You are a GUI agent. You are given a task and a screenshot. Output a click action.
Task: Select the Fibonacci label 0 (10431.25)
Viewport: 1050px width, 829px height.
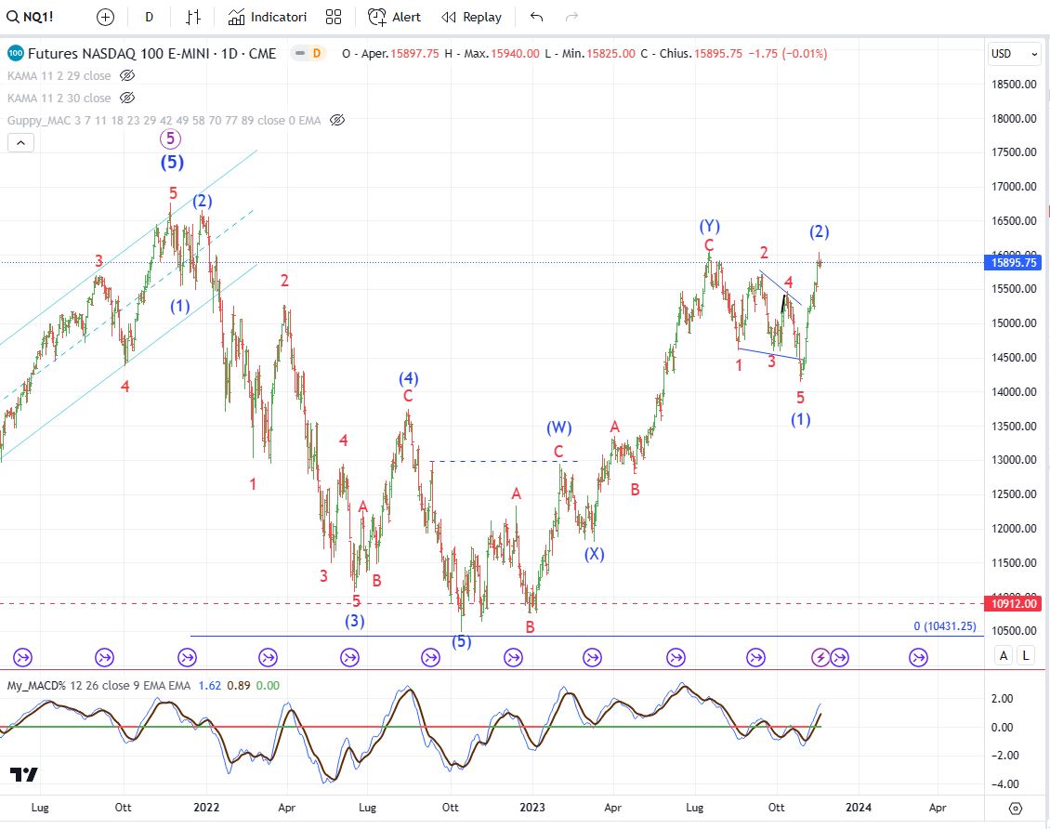(x=945, y=626)
